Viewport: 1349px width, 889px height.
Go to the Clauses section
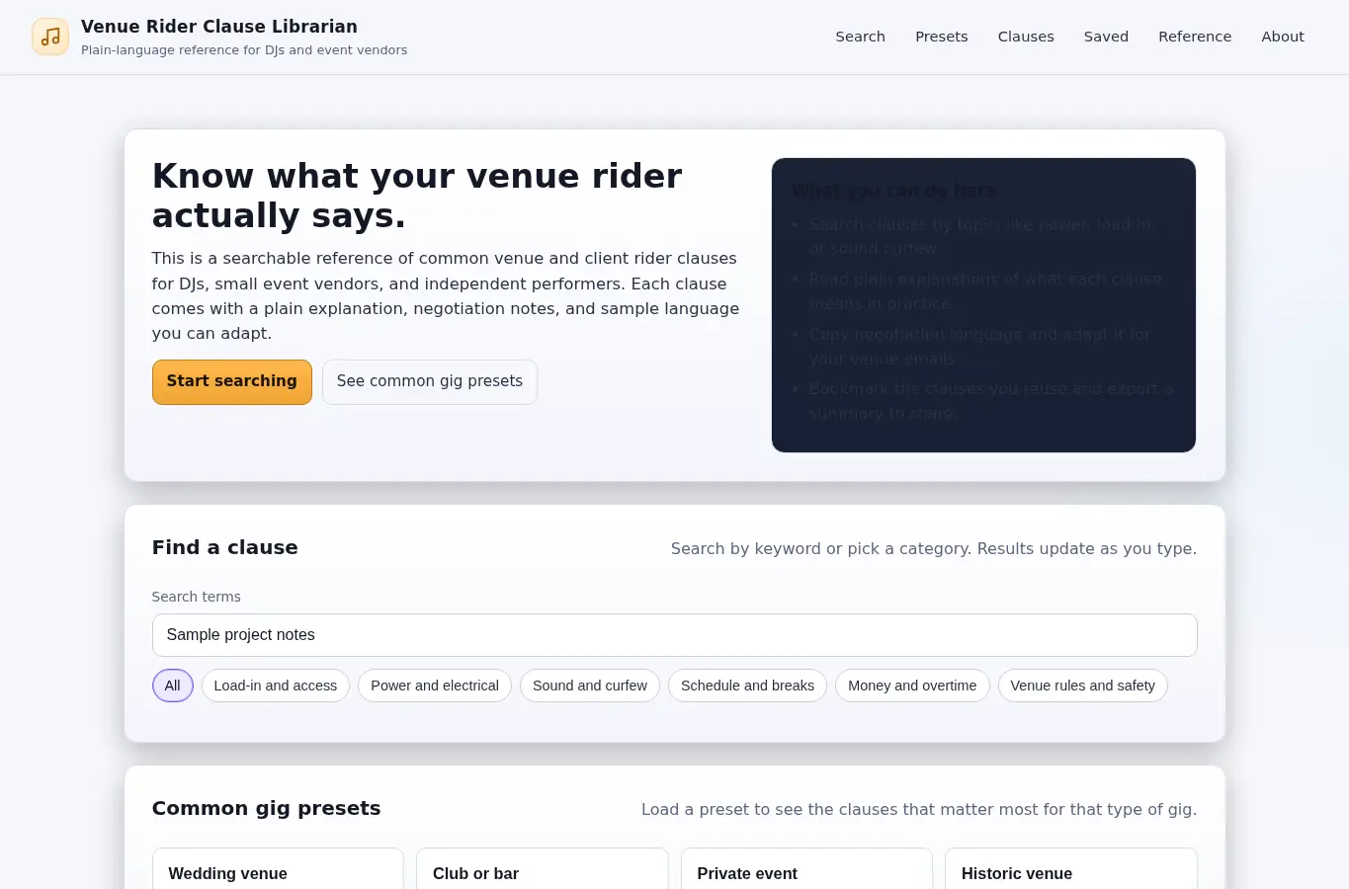click(1026, 37)
